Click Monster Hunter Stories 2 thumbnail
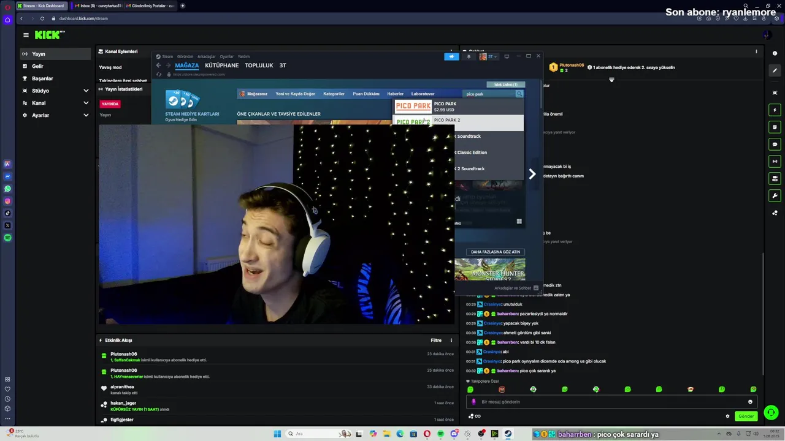This screenshot has height=441, width=785. [x=489, y=270]
